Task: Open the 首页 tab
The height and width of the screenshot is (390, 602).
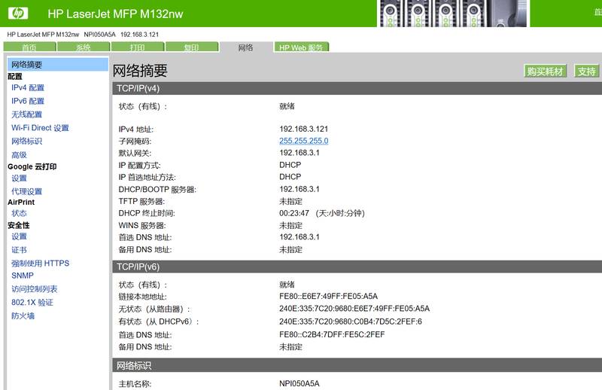Action: point(29,47)
